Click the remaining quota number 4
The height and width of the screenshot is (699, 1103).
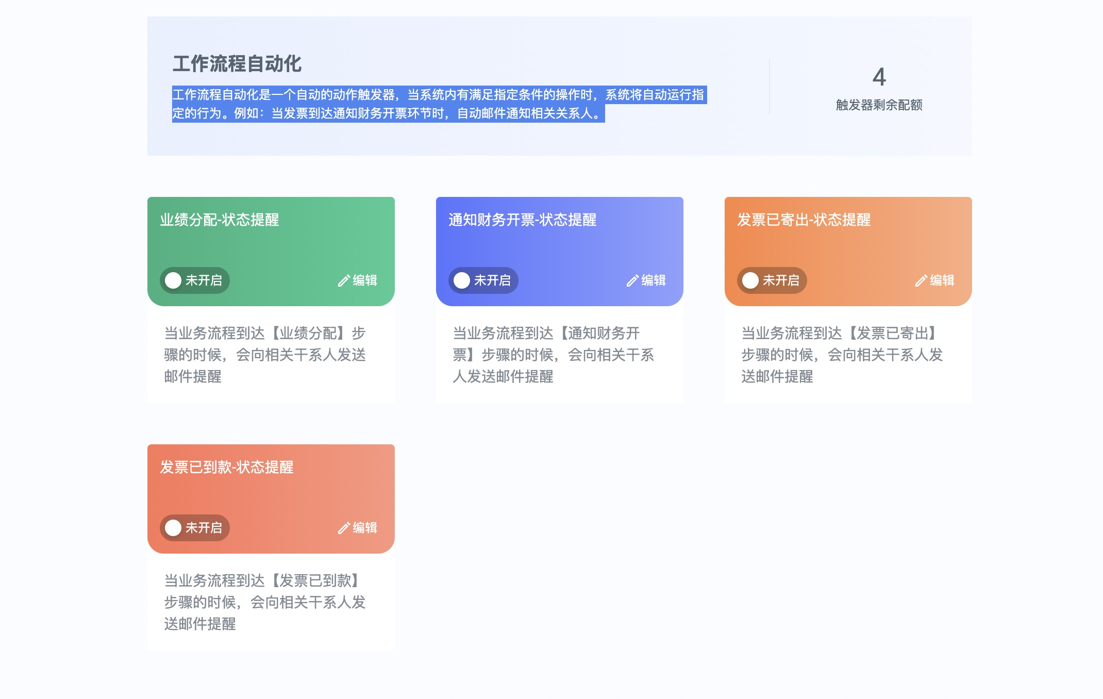pyautogui.click(x=879, y=77)
